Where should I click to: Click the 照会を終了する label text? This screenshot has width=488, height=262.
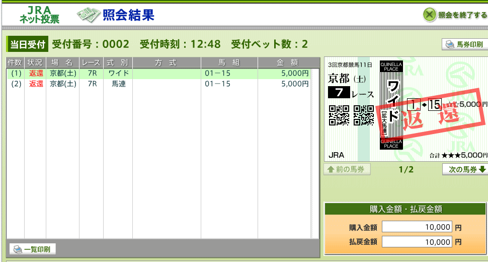point(463,15)
